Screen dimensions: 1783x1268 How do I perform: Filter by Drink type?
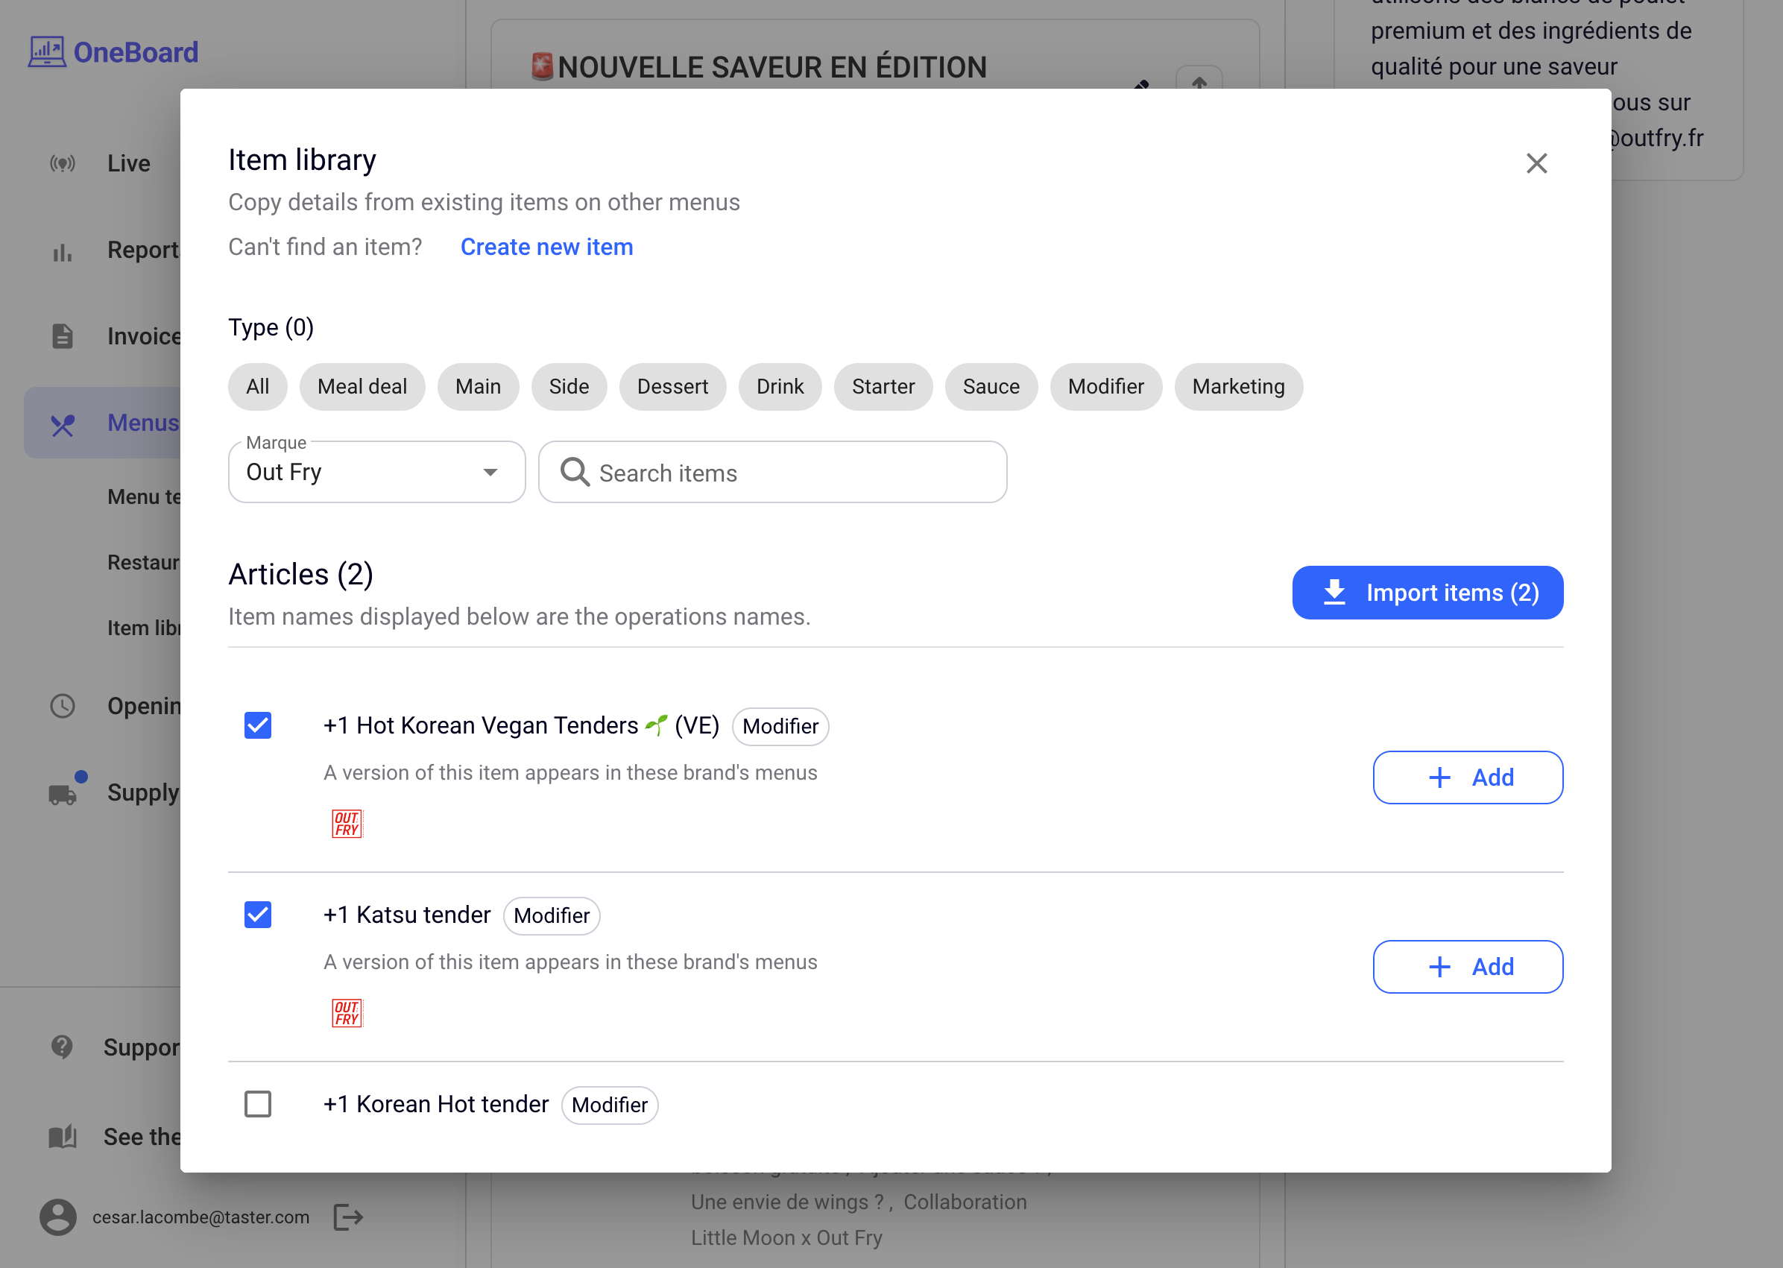780,386
